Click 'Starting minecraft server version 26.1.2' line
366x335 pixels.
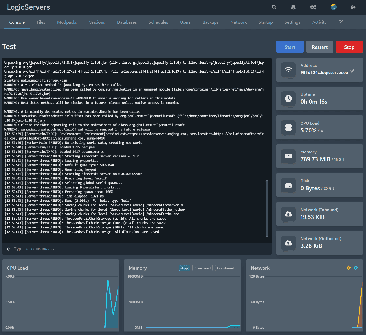click(x=71, y=156)
